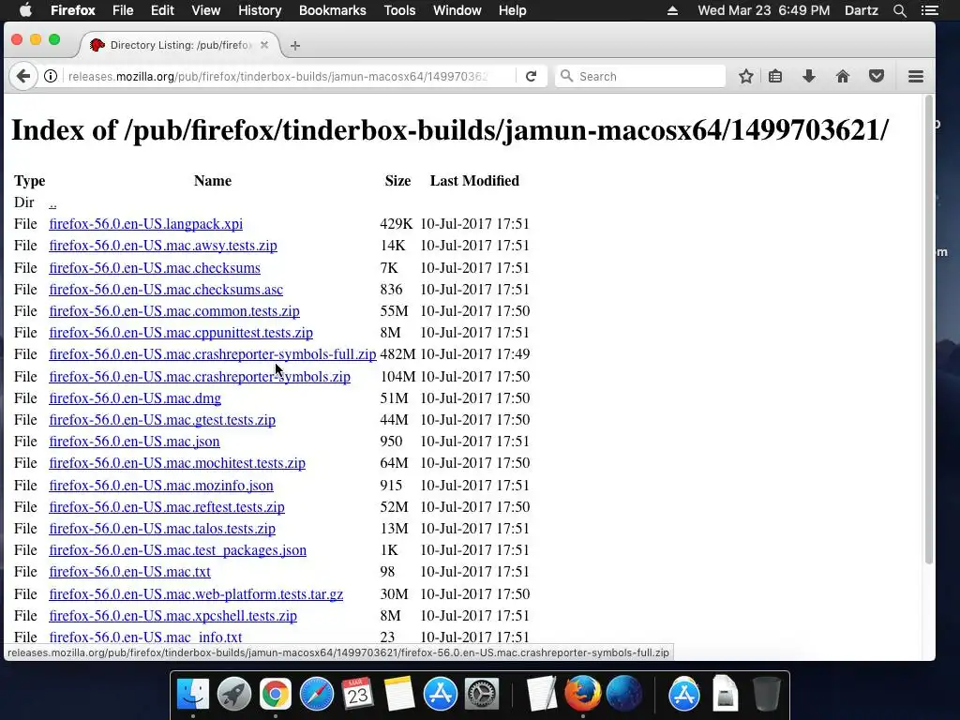
Task: Open firefox-56.0.en-US.mac.checksums link
Action: pyautogui.click(x=155, y=267)
